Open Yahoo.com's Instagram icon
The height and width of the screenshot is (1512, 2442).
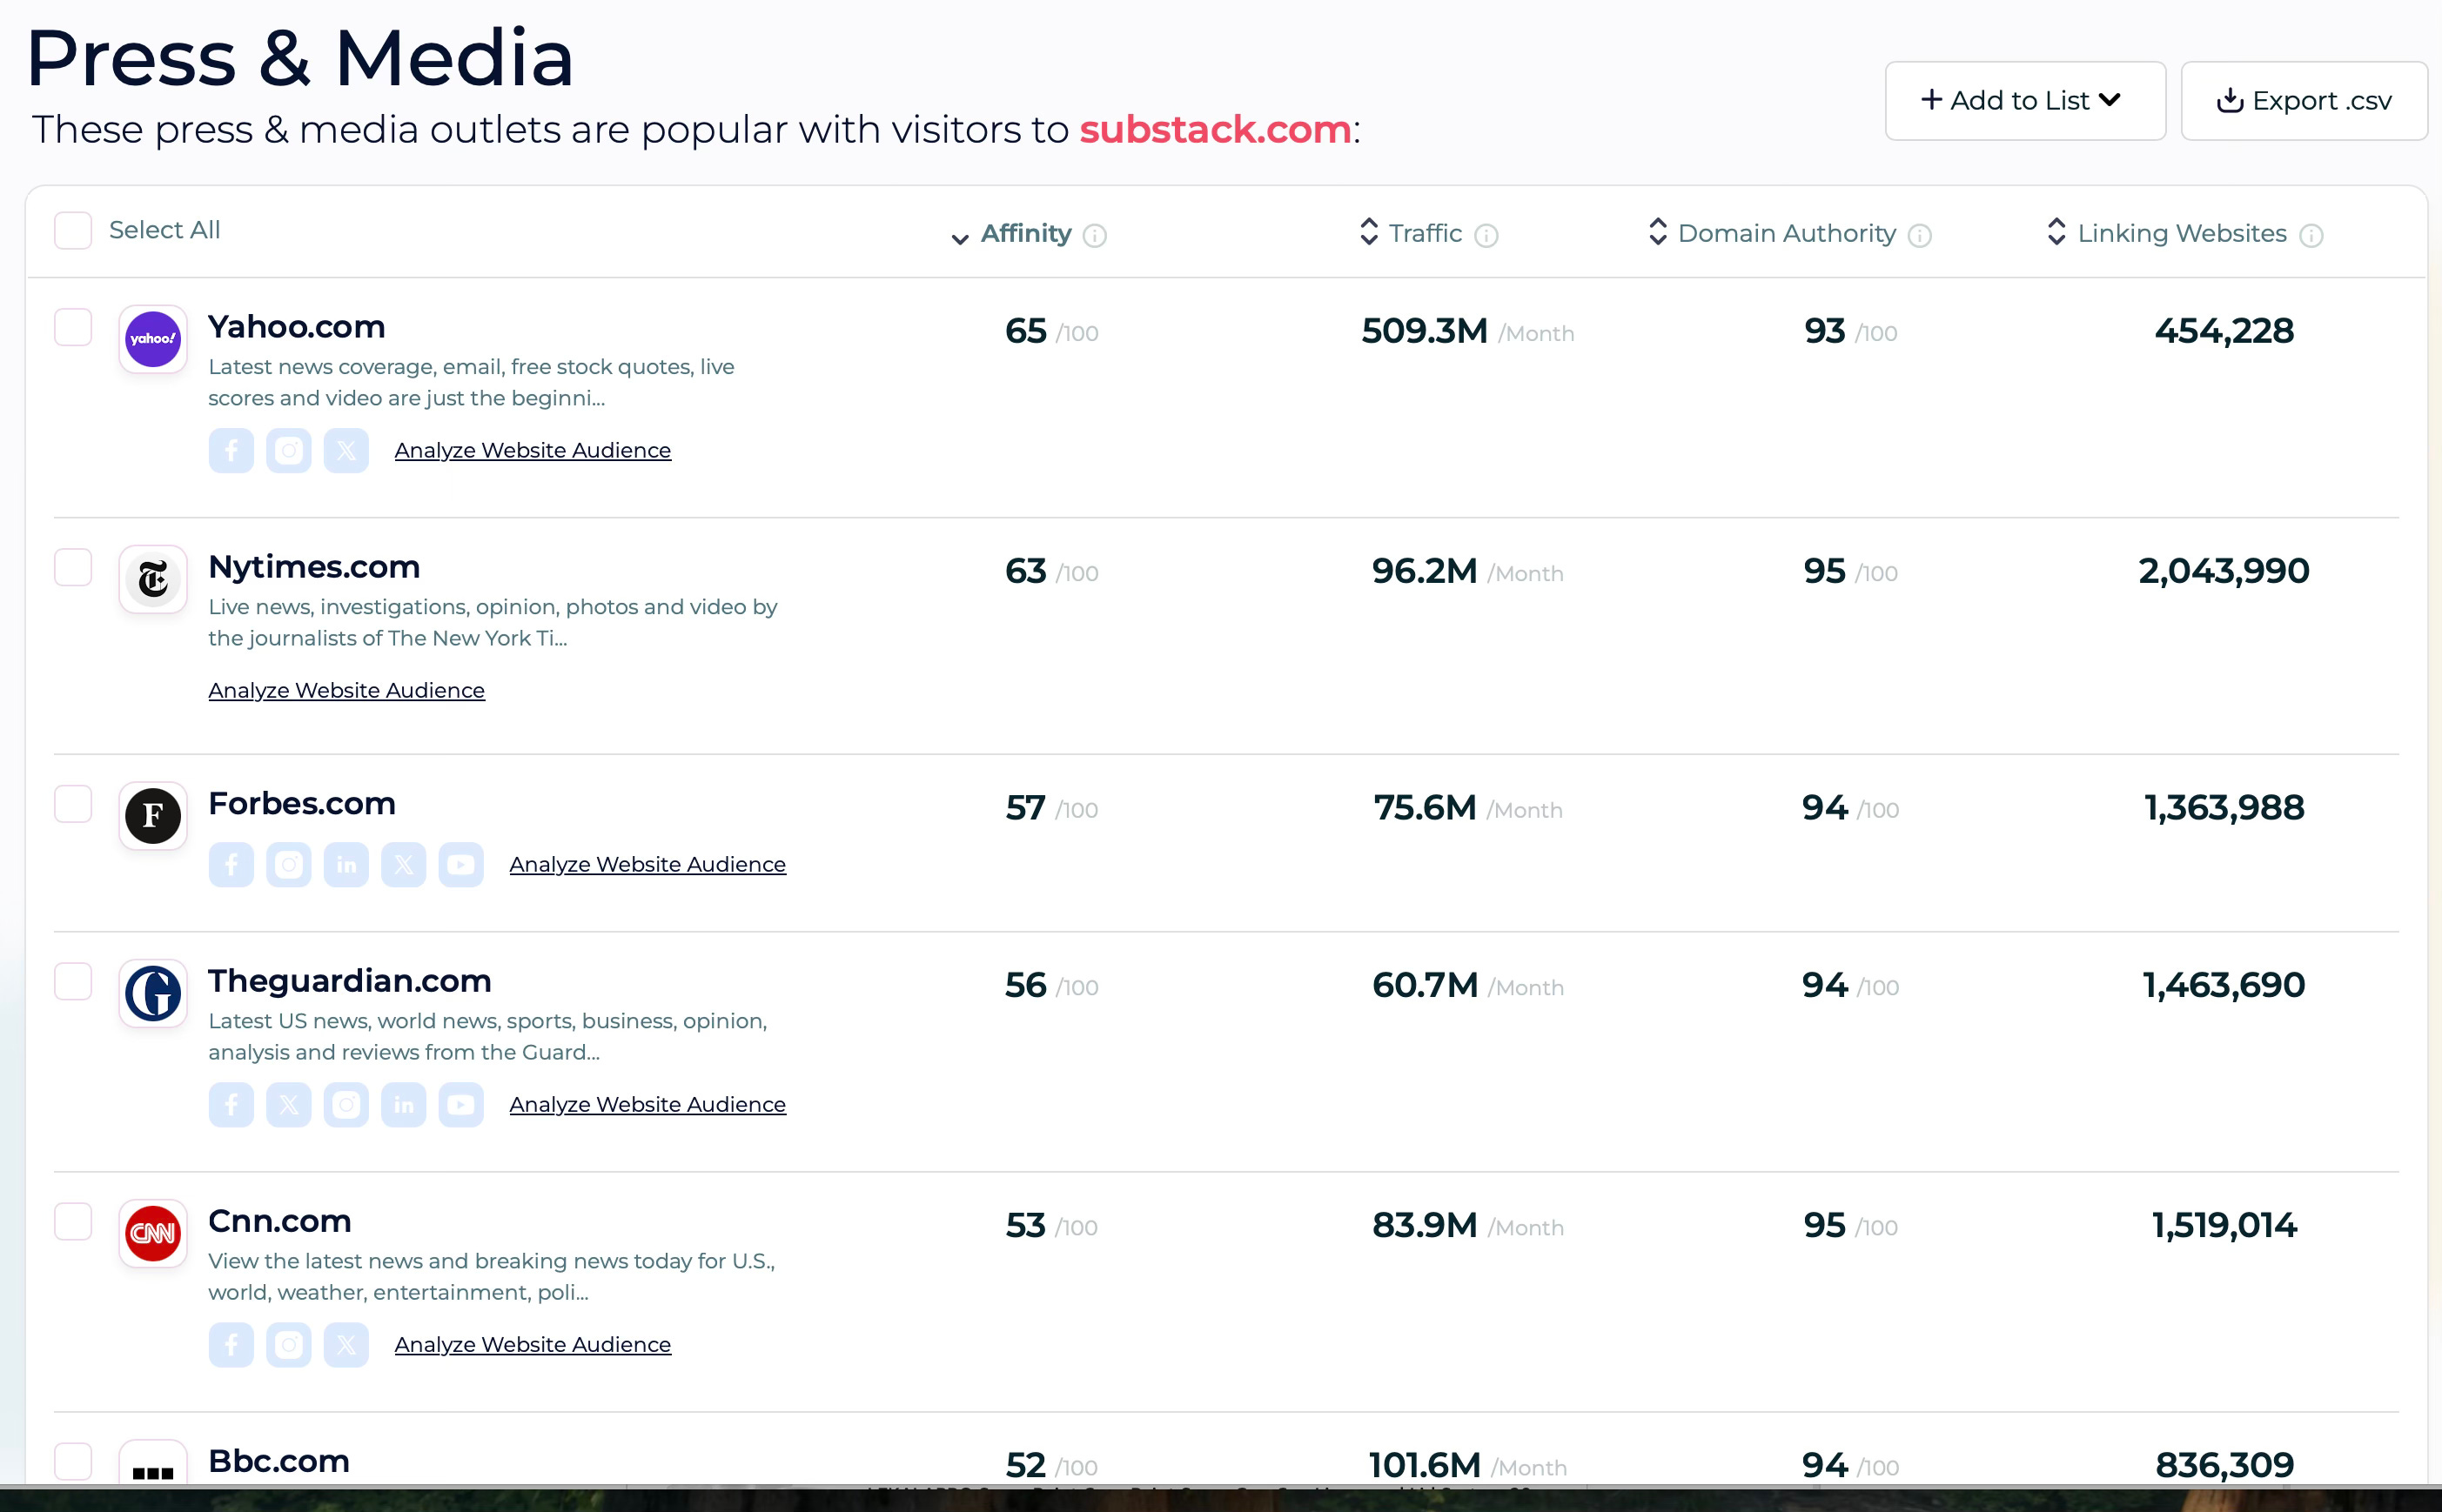(x=289, y=450)
